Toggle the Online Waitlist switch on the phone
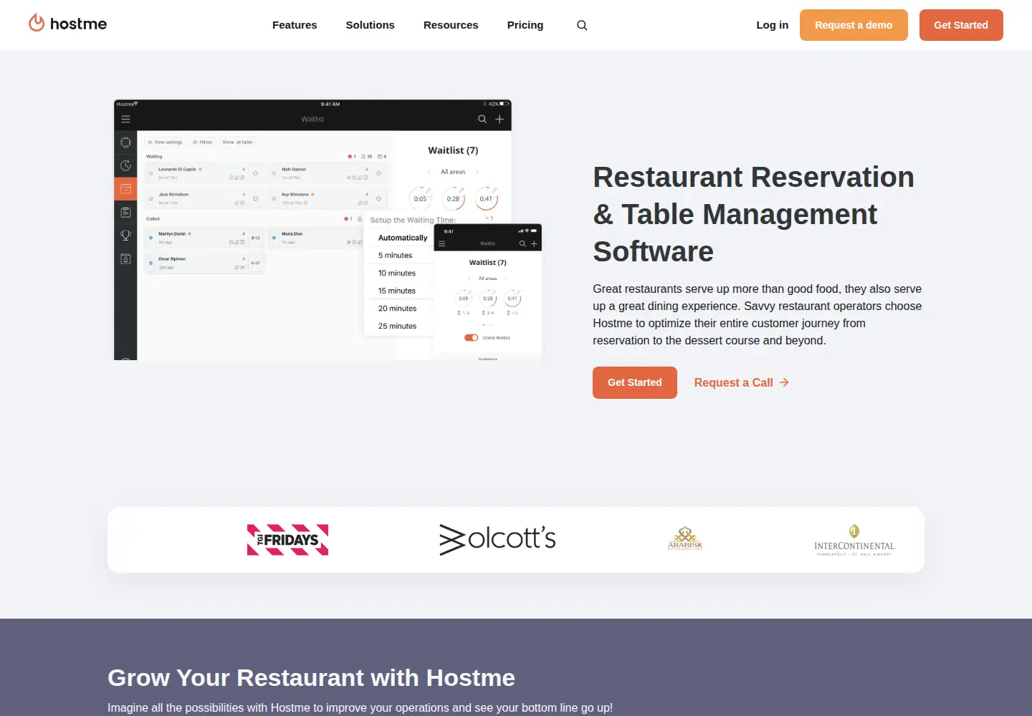The width and height of the screenshot is (1032, 716). 471,337
